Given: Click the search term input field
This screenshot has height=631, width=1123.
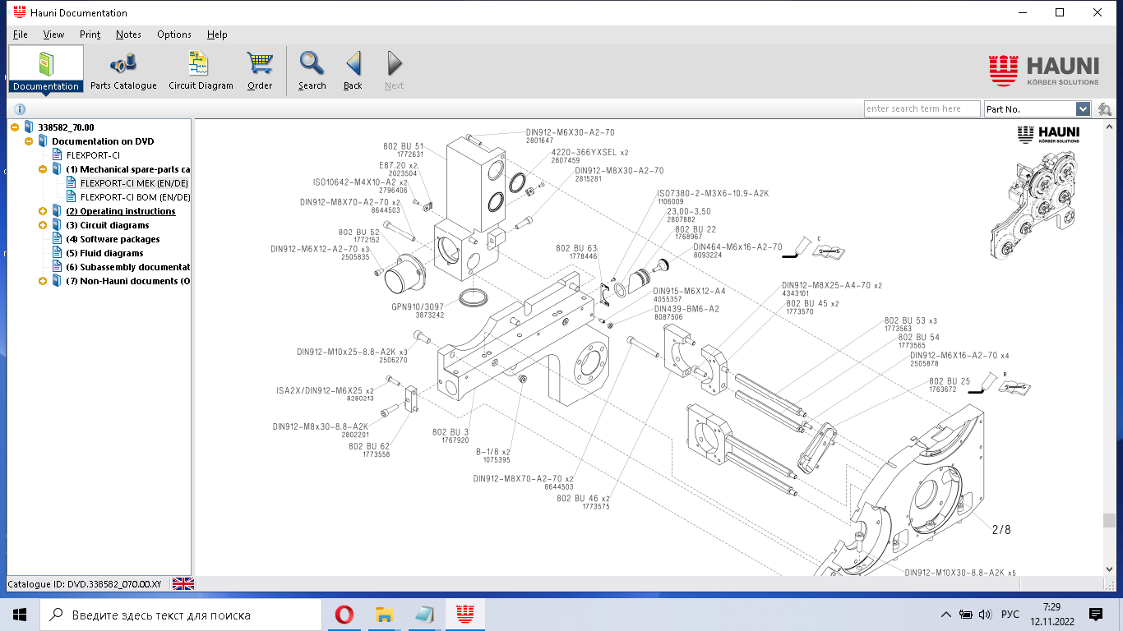Looking at the screenshot, I should click(922, 109).
